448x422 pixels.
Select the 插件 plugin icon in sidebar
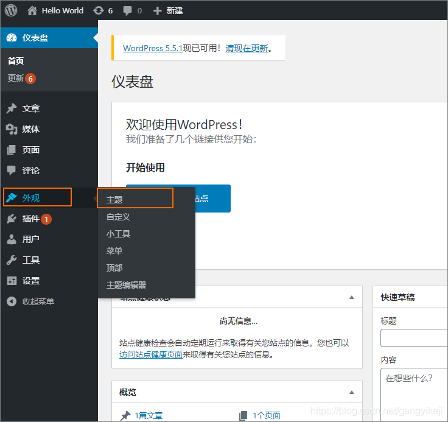coord(12,219)
